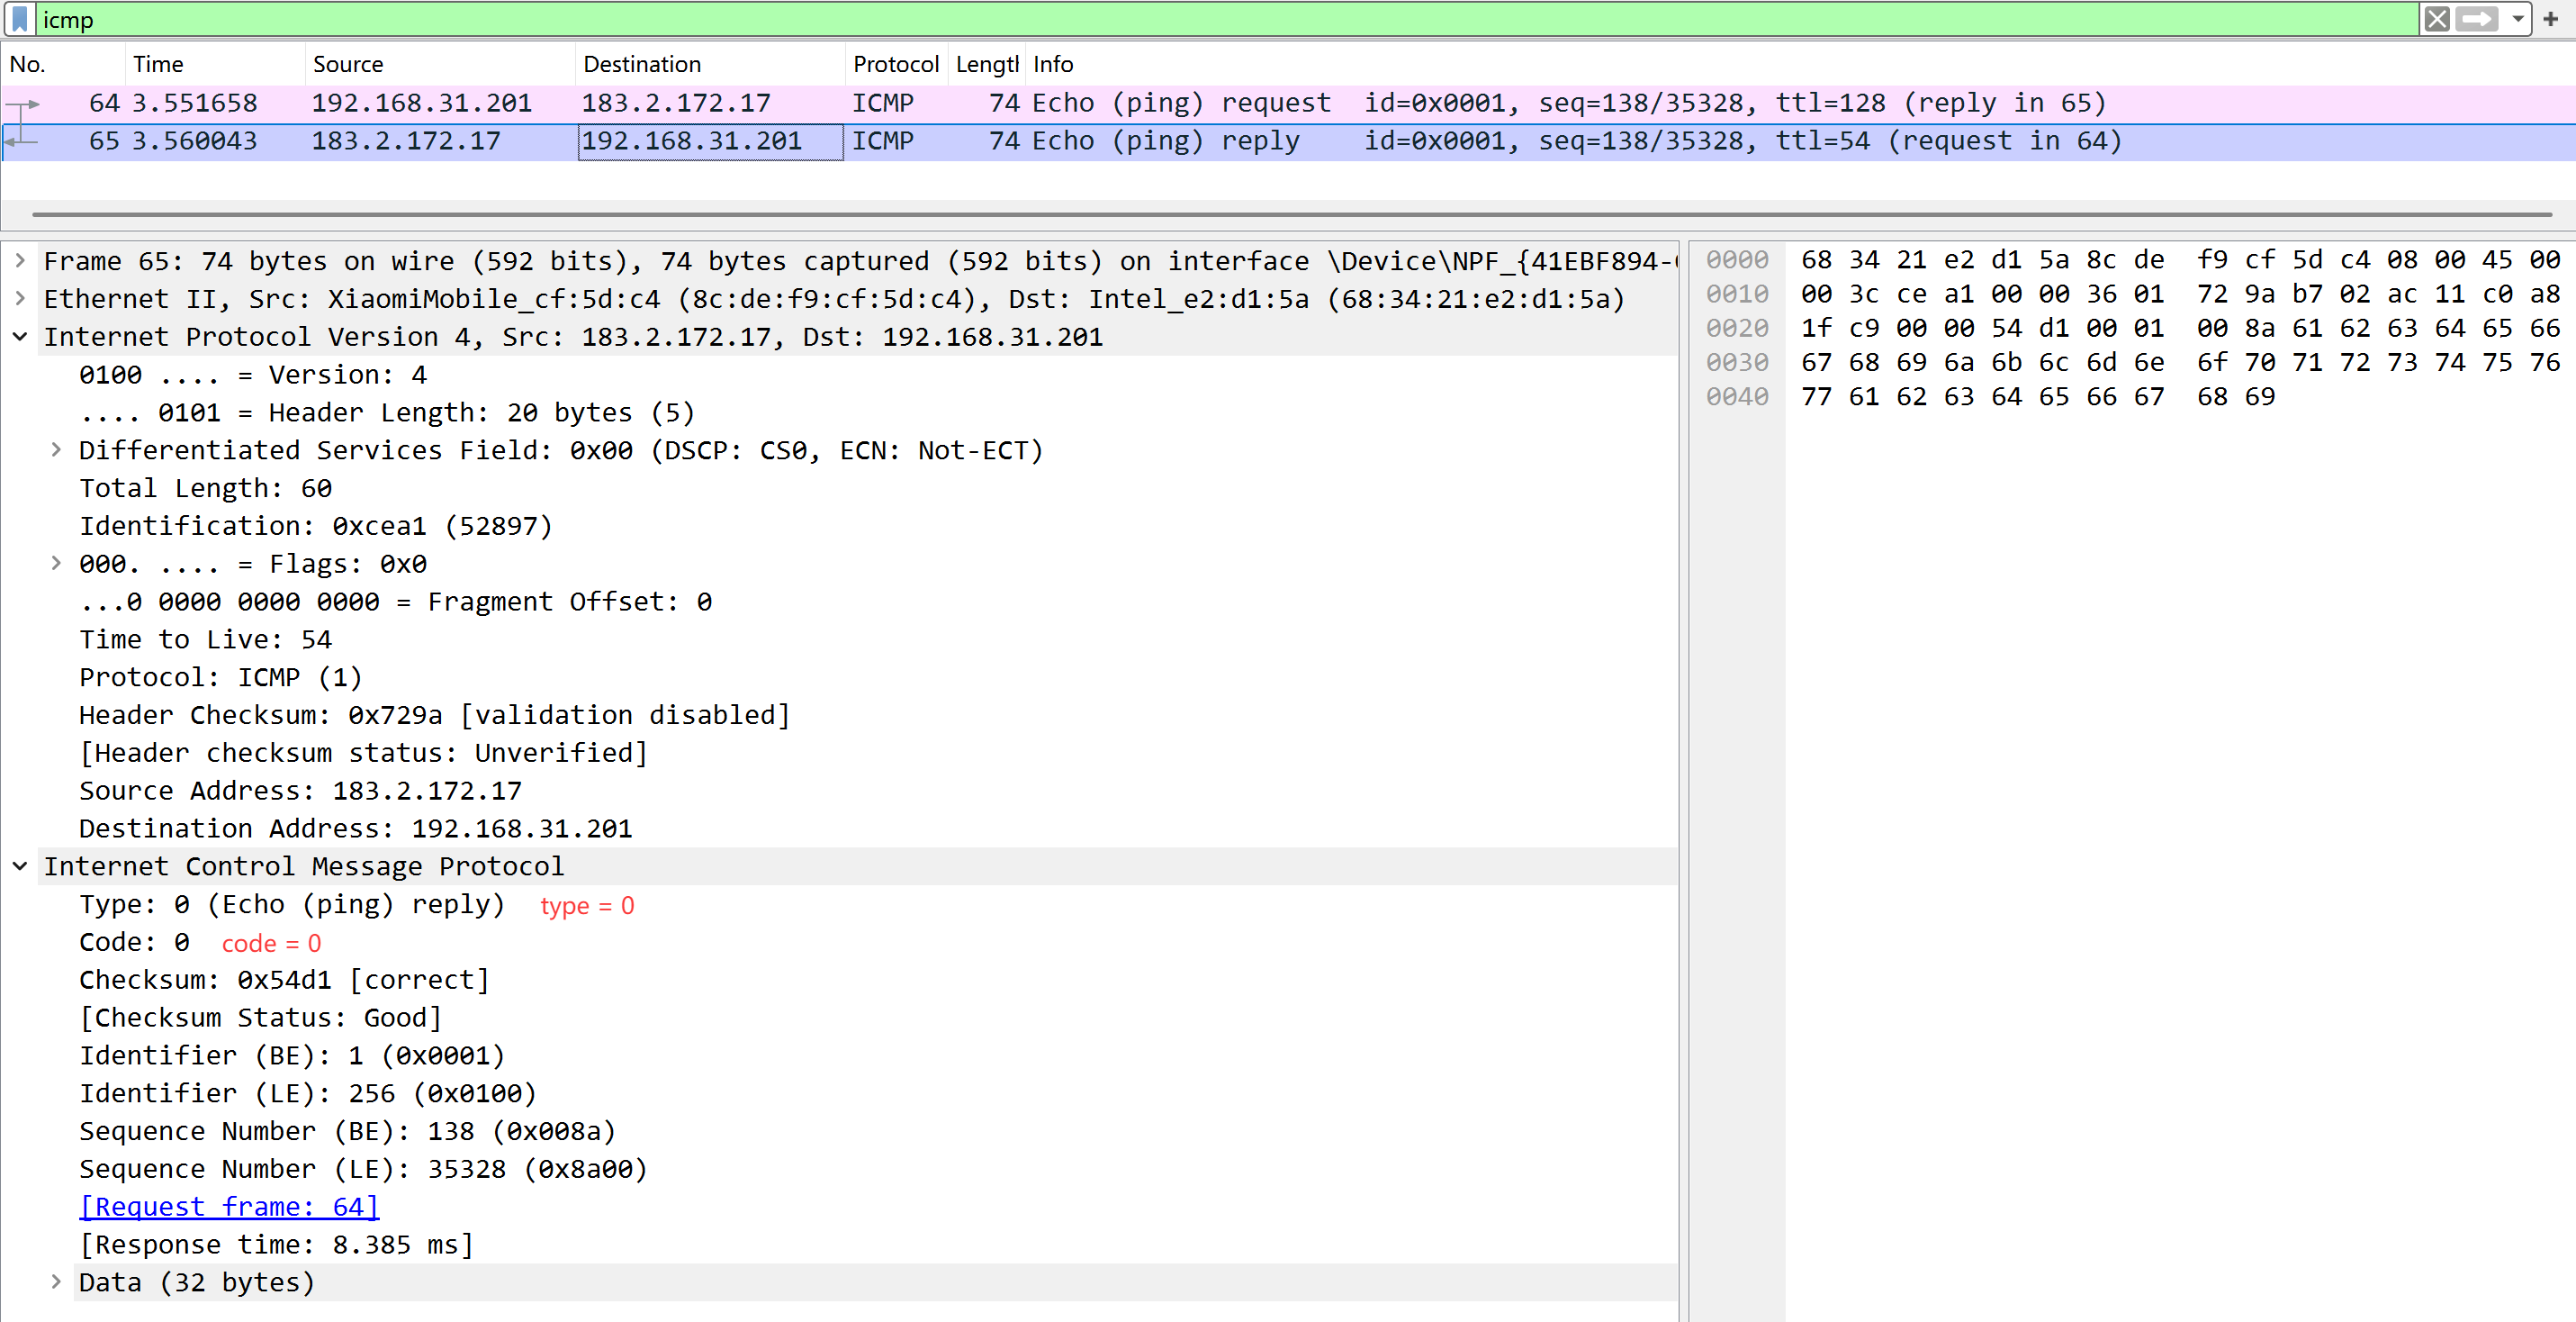Collapse the Internet Protocol Version 4 section

(x=19, y=338)
